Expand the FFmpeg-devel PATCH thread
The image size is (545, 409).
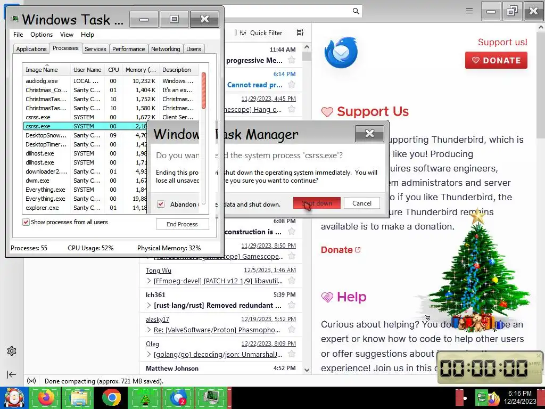coord(149,281)
